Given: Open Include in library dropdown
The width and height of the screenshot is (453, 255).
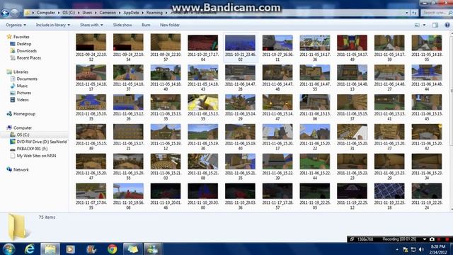Looking at the screenshot, I should [53, 25].
